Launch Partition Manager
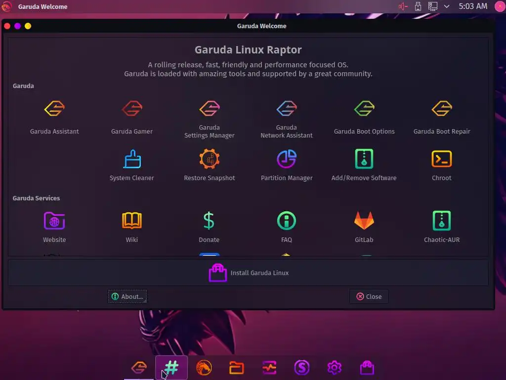 click(x=287, y=165)
